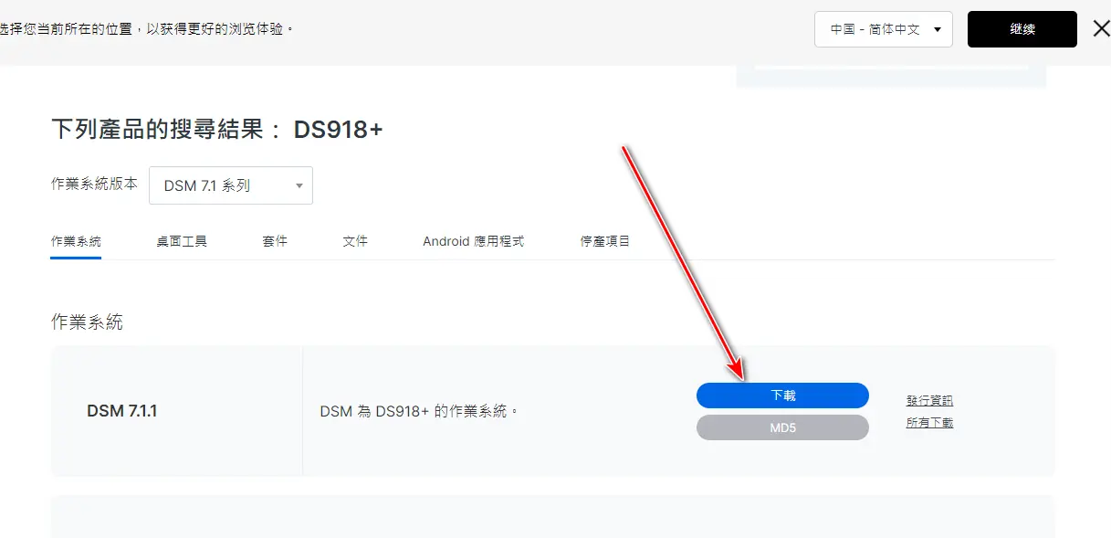Image resolution: width=1111 pixels, height=538 pixels.
Task: Open the 所有下載 link
Action: coord(929,423)
